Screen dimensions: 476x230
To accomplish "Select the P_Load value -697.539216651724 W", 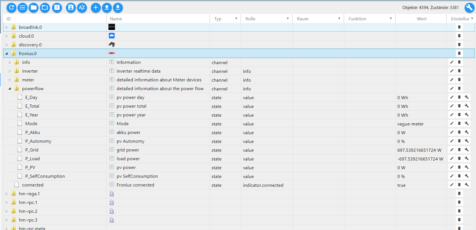I will (420, 159).
